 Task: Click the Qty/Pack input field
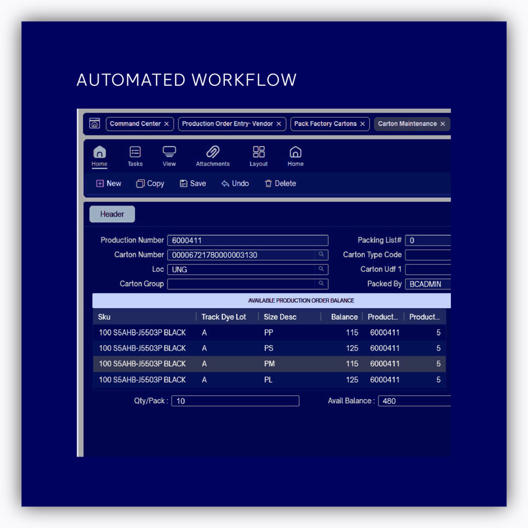[x=235, y=401]
